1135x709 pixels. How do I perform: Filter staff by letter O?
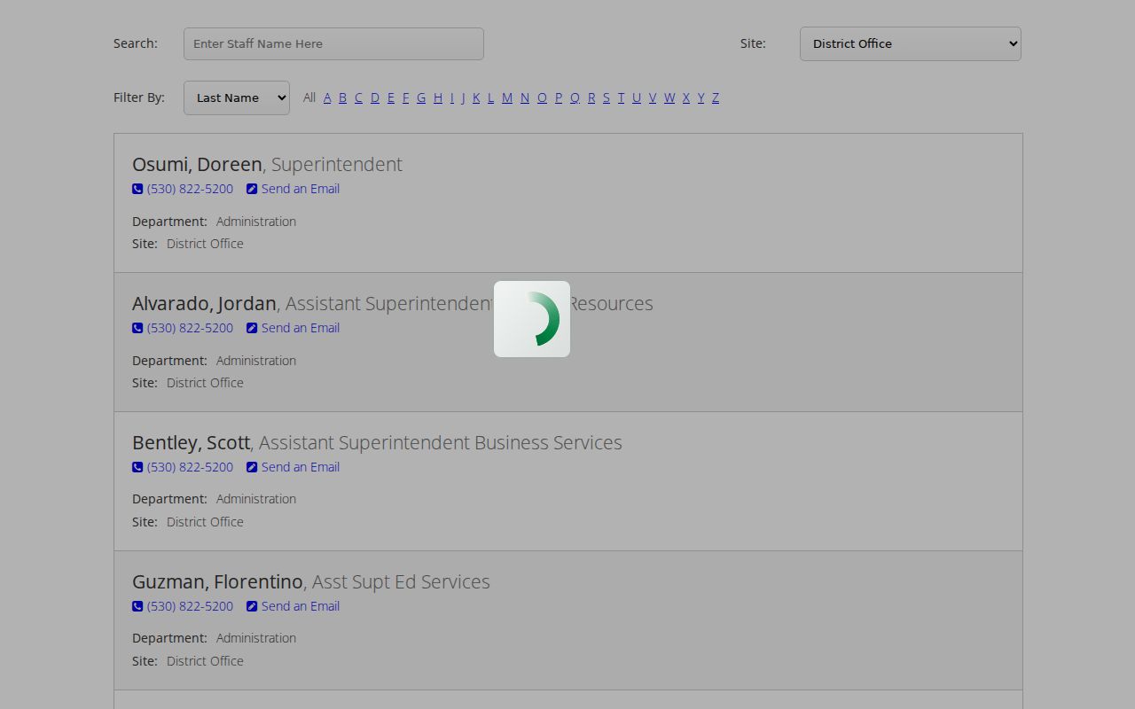[x=543, y=97]
